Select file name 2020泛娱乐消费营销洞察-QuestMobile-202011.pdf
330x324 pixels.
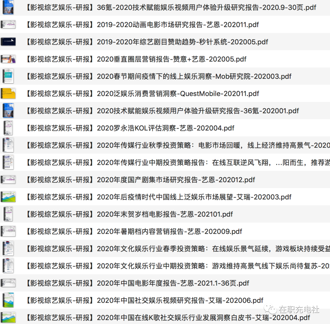click(142, 94)
